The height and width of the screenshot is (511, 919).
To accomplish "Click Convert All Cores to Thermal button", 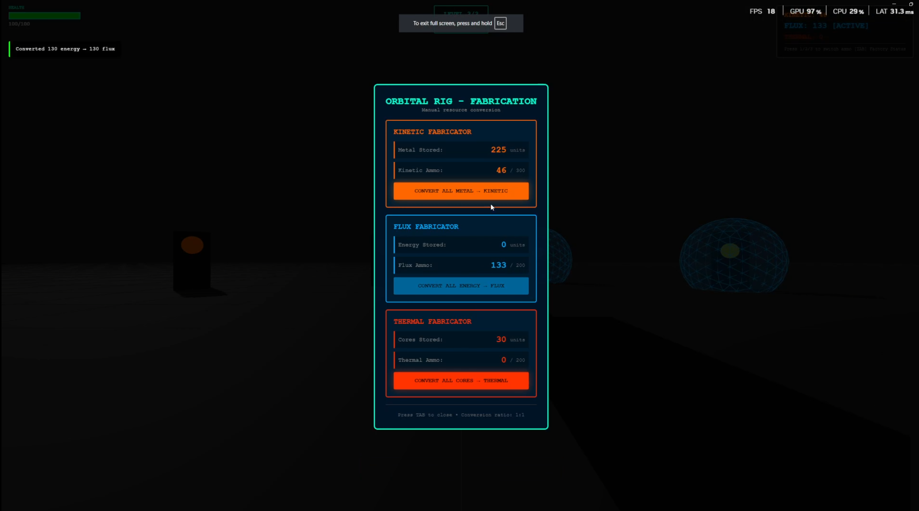I will tap(461, 381).
